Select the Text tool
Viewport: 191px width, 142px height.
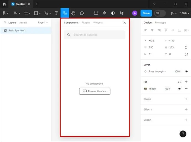(x=56, y=13)
